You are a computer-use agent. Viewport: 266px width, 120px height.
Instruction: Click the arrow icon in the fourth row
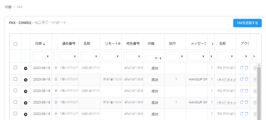tap(25, 103)
